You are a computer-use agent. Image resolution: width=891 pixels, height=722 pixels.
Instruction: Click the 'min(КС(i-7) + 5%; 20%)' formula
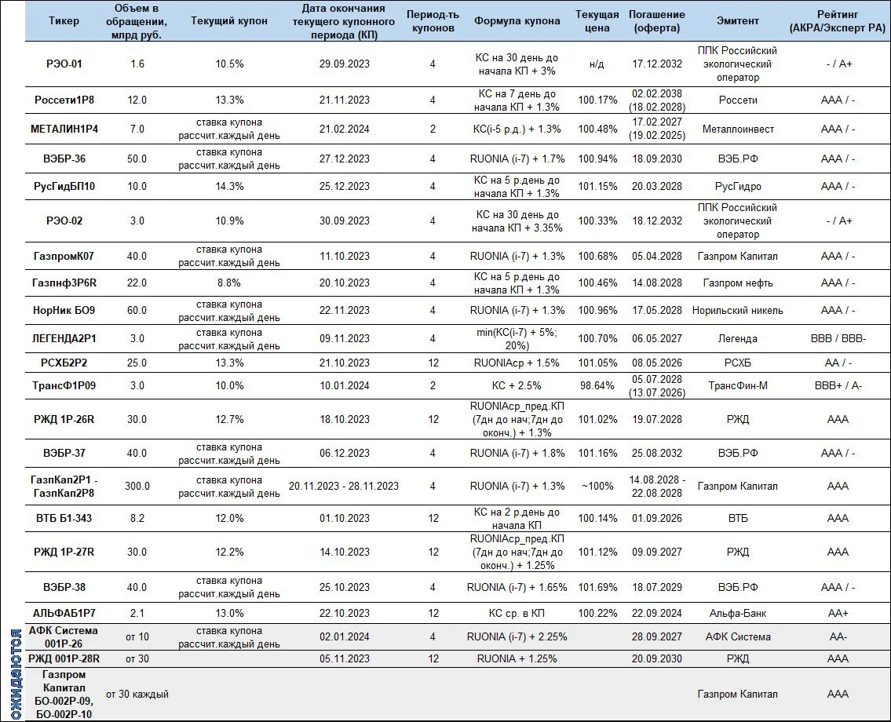pyautogui.click(x=517, y=338)
